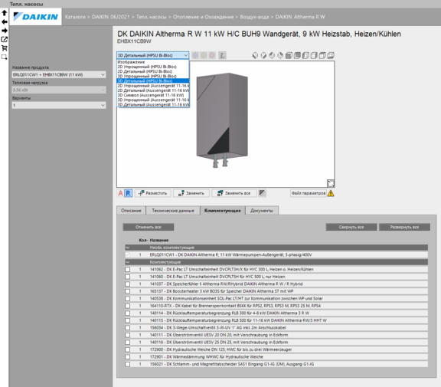Check the 140114 Rücklauftemperaturbegrenzung RLB 300
This screenshot has width=441, height=387.
pos(128,313)
